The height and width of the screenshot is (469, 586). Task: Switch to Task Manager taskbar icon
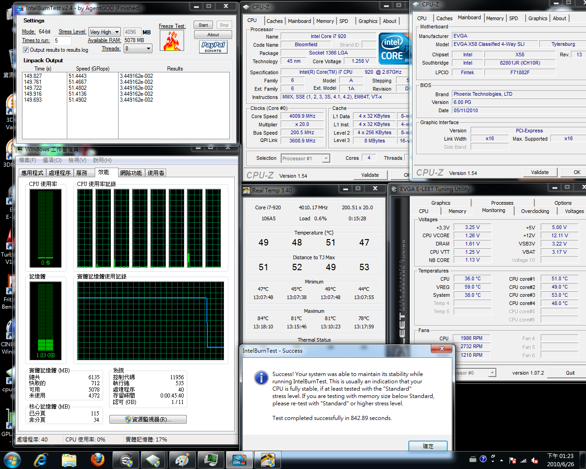pos(210,460)
